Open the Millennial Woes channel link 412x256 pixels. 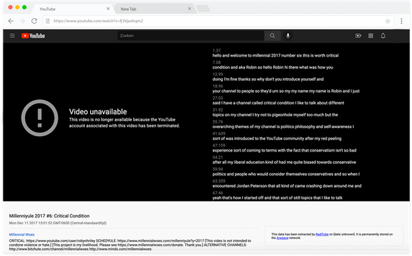pos(22,234)
